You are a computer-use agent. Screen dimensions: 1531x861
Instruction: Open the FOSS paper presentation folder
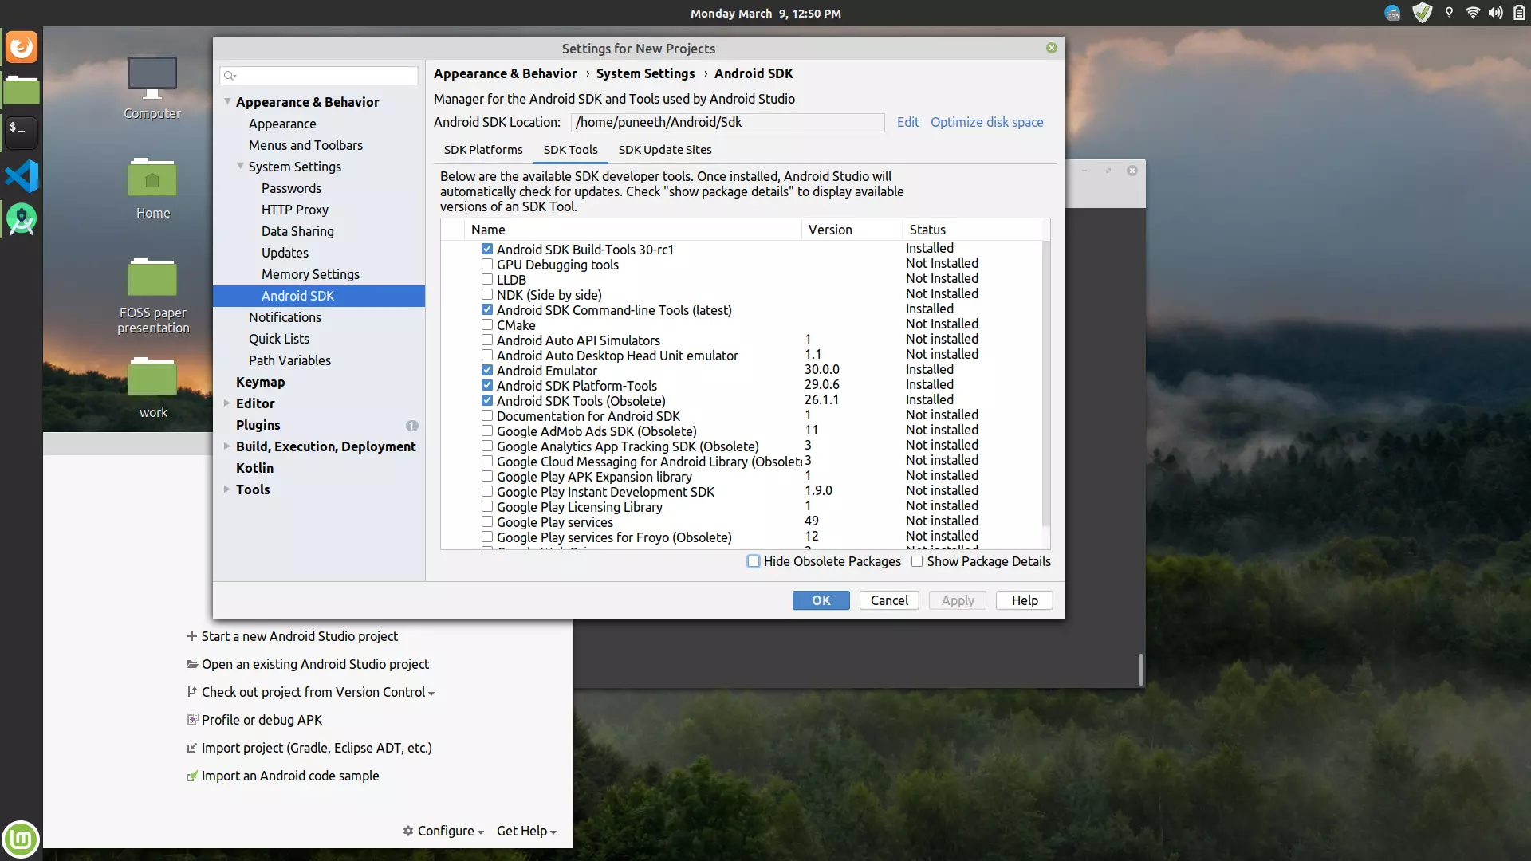coord(153,296)
